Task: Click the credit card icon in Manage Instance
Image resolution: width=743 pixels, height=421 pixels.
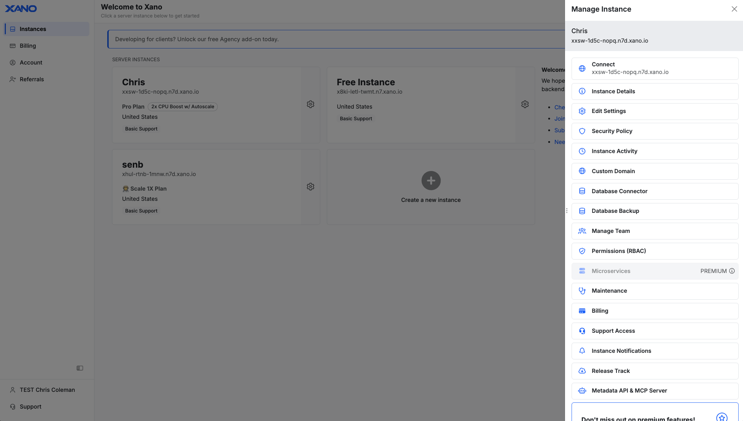Action: tap(582, 311)
